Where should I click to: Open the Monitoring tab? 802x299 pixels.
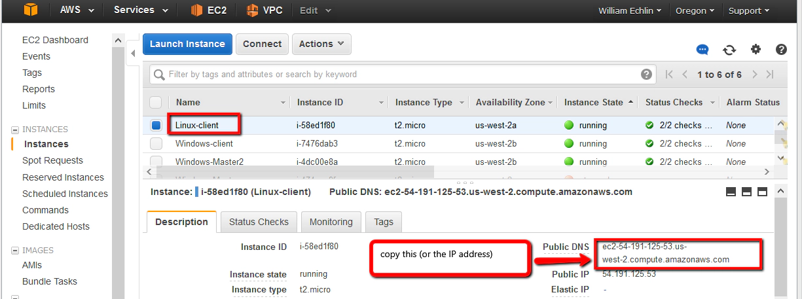coord(331,222)
